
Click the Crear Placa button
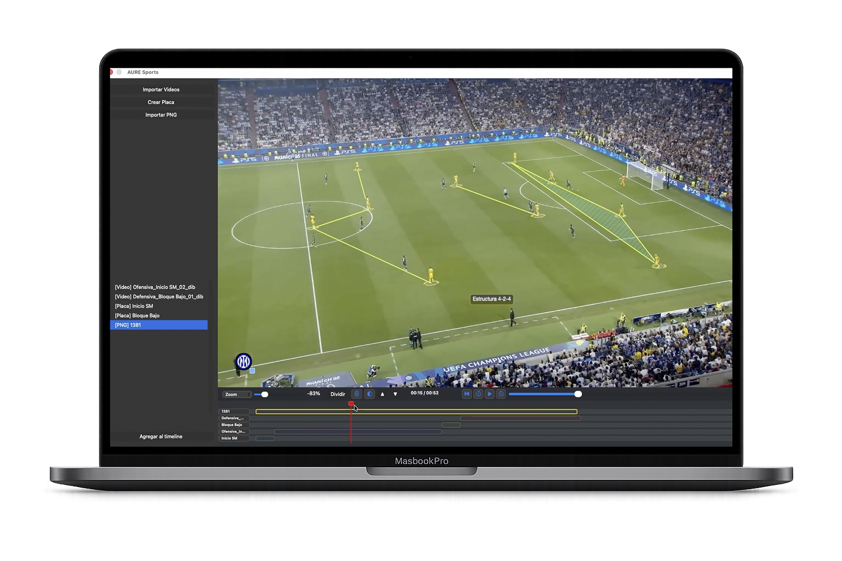click(x=161, y=102)
